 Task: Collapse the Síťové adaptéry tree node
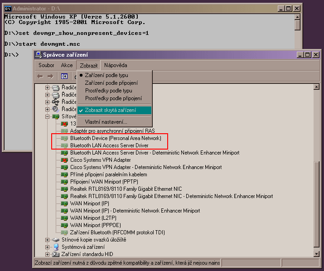pos(47,116)
